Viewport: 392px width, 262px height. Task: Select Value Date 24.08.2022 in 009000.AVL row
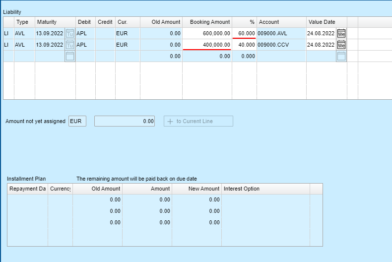coord(321,33)
